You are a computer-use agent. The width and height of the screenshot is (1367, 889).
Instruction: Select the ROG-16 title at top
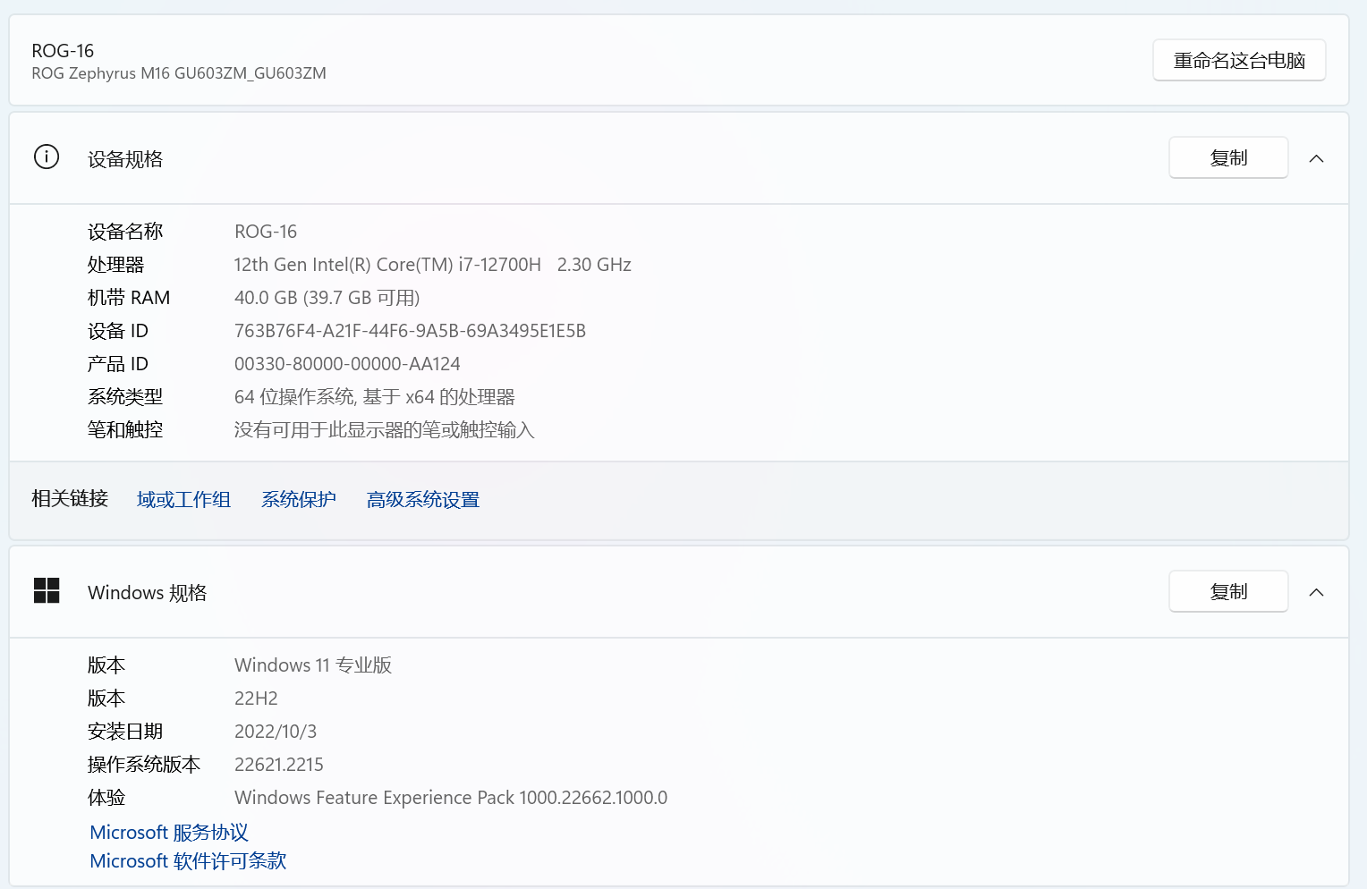[63, 51]
